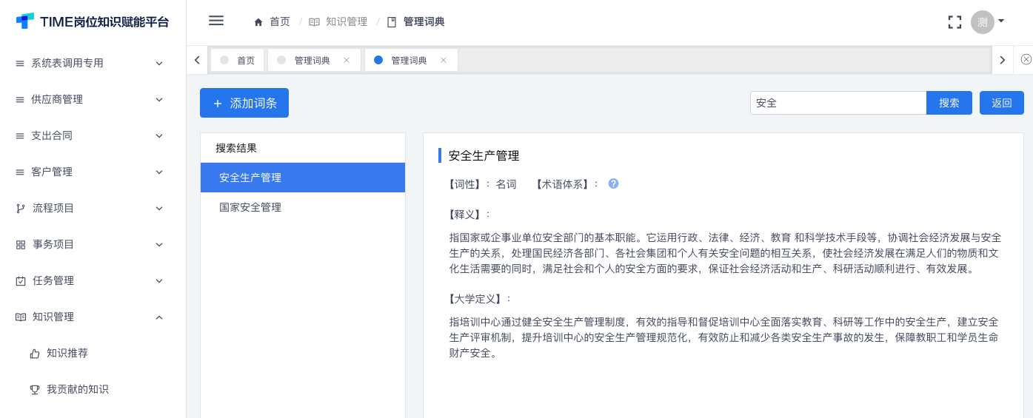Click the 客户管理 list icon
The image size is (1033, 418).
[x=20, y=172]
